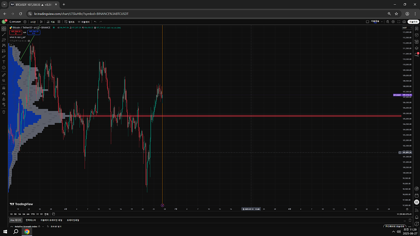The width and height of the screenshot is (420, 236).
Task: Open the indicator templates grid icon
Action: pos(59,22)
